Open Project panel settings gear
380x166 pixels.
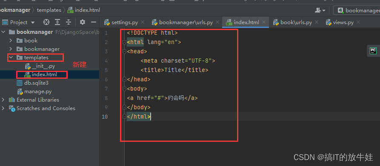[x=83, y=22]
